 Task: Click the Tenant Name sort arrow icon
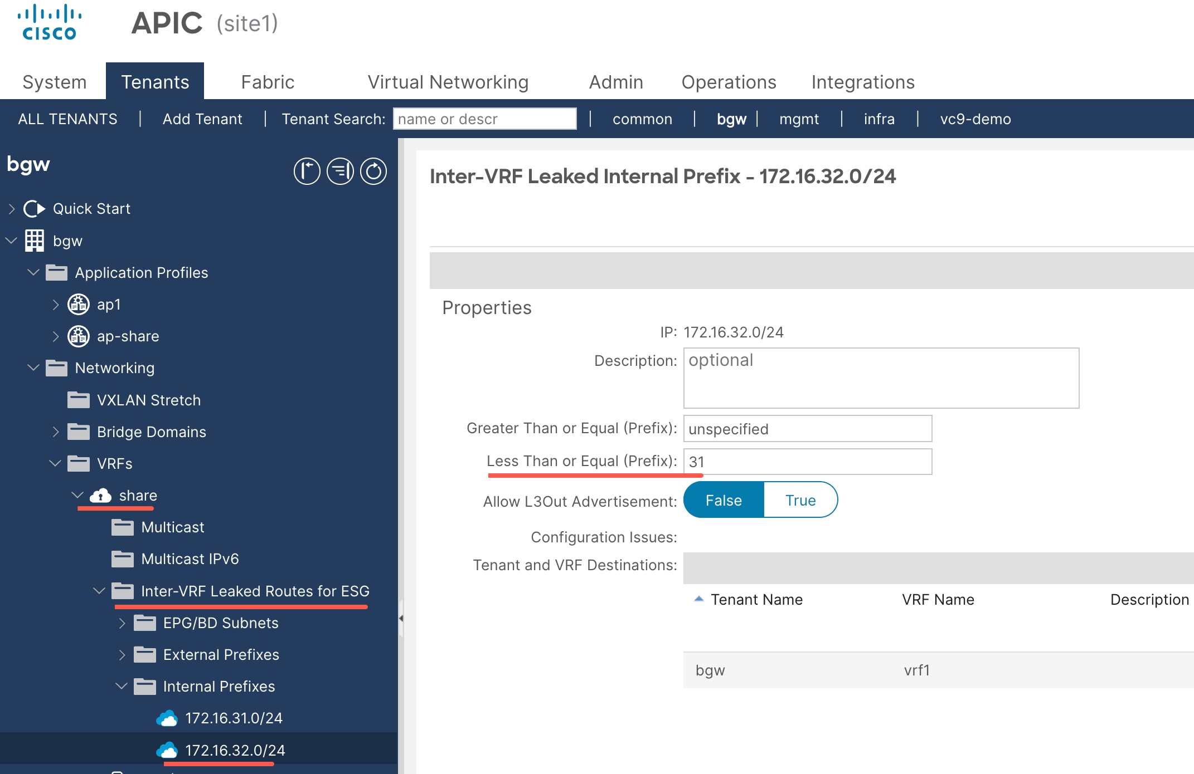click(x=698, y=599)
